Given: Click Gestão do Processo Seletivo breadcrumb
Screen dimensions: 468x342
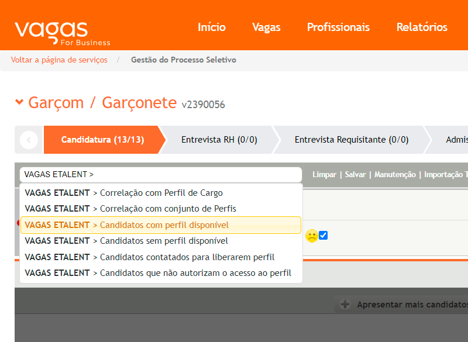Looking at the screenshot, I should click(184, 60).
